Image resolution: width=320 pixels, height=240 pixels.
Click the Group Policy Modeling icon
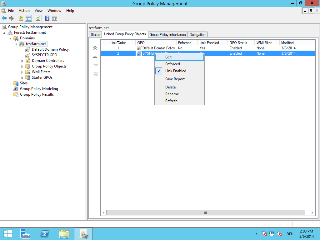(x=16, y=89)
